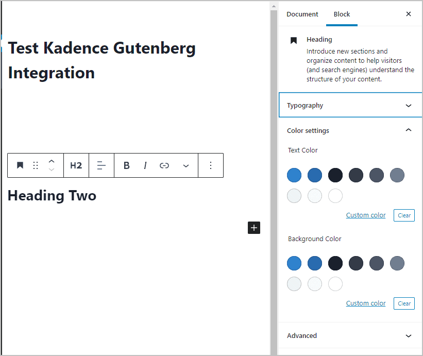
Task: Change heading level via the H2 button
Action: (76, 165)
